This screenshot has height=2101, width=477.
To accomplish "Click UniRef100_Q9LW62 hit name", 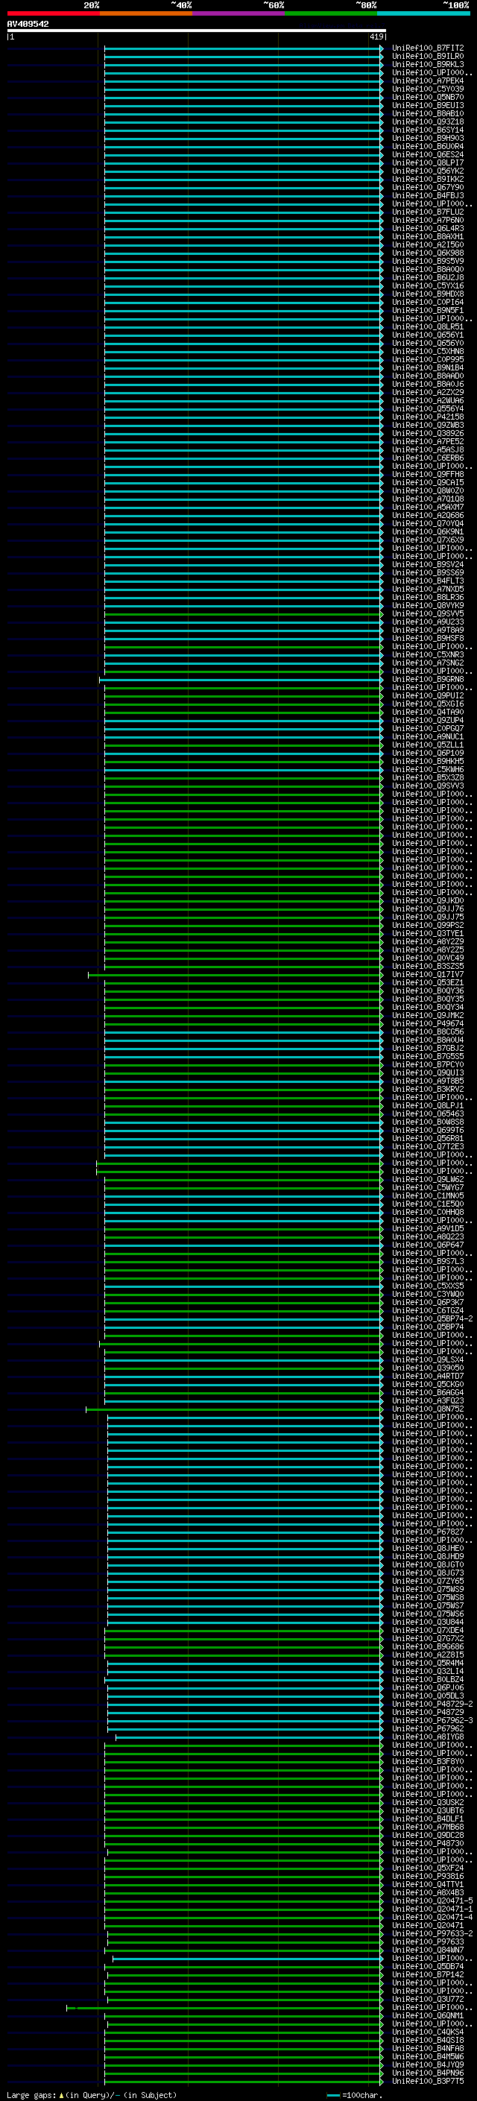I will [427, 1179].
